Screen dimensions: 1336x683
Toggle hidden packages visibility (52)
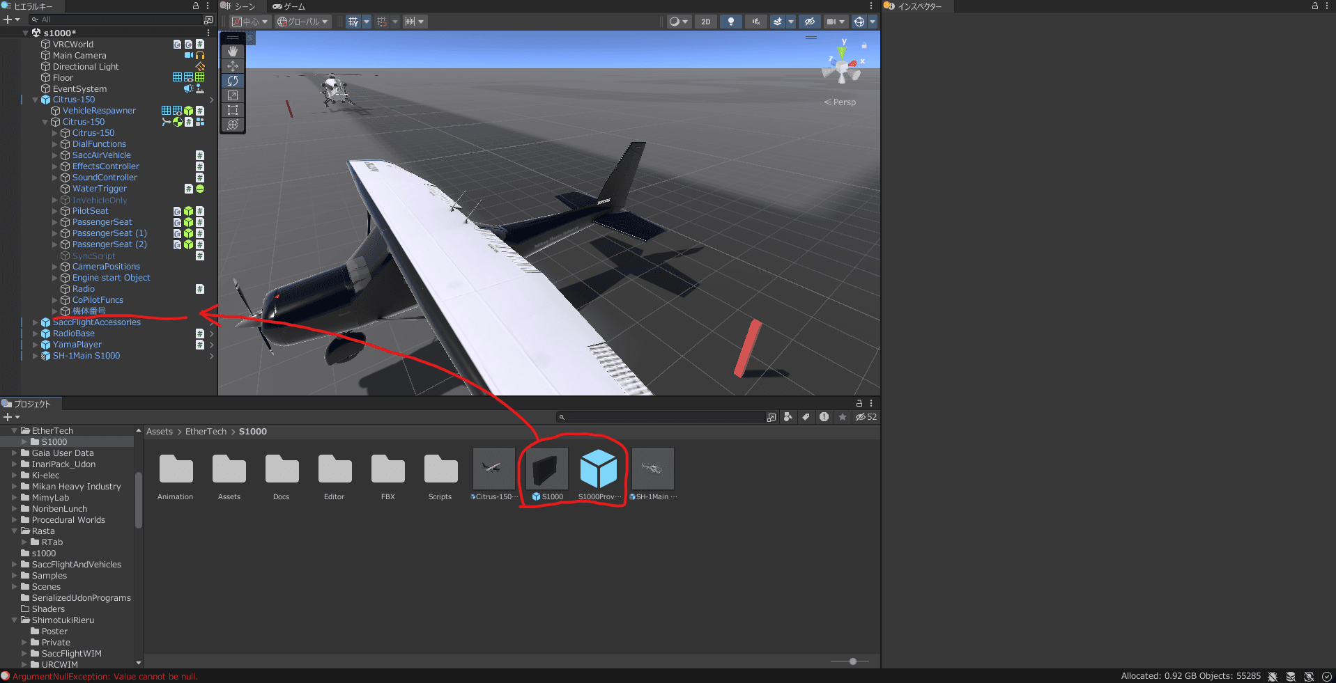tap(866, 417)
